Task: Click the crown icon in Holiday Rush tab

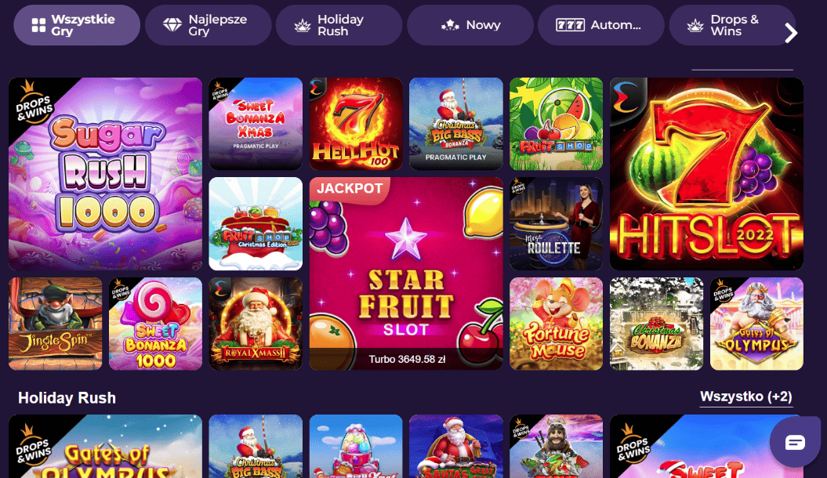Action: point(303,25)
